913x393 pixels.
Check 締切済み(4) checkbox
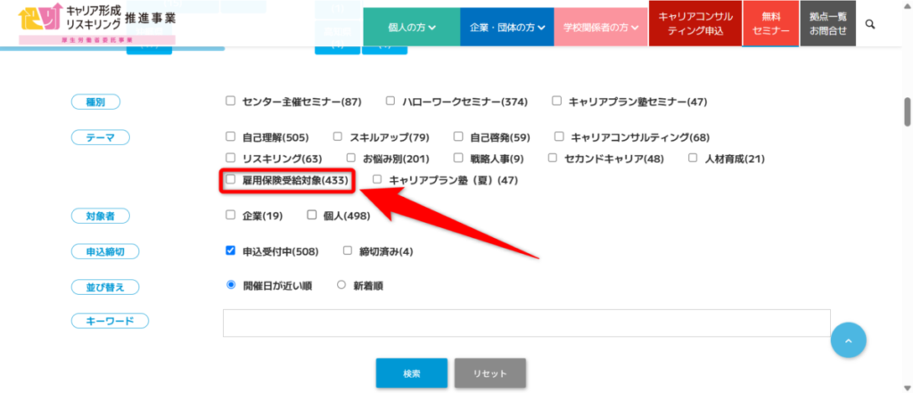(x=348, y=250)
